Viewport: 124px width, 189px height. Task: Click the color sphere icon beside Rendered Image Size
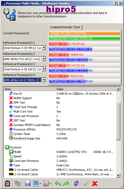coord(11,138)
